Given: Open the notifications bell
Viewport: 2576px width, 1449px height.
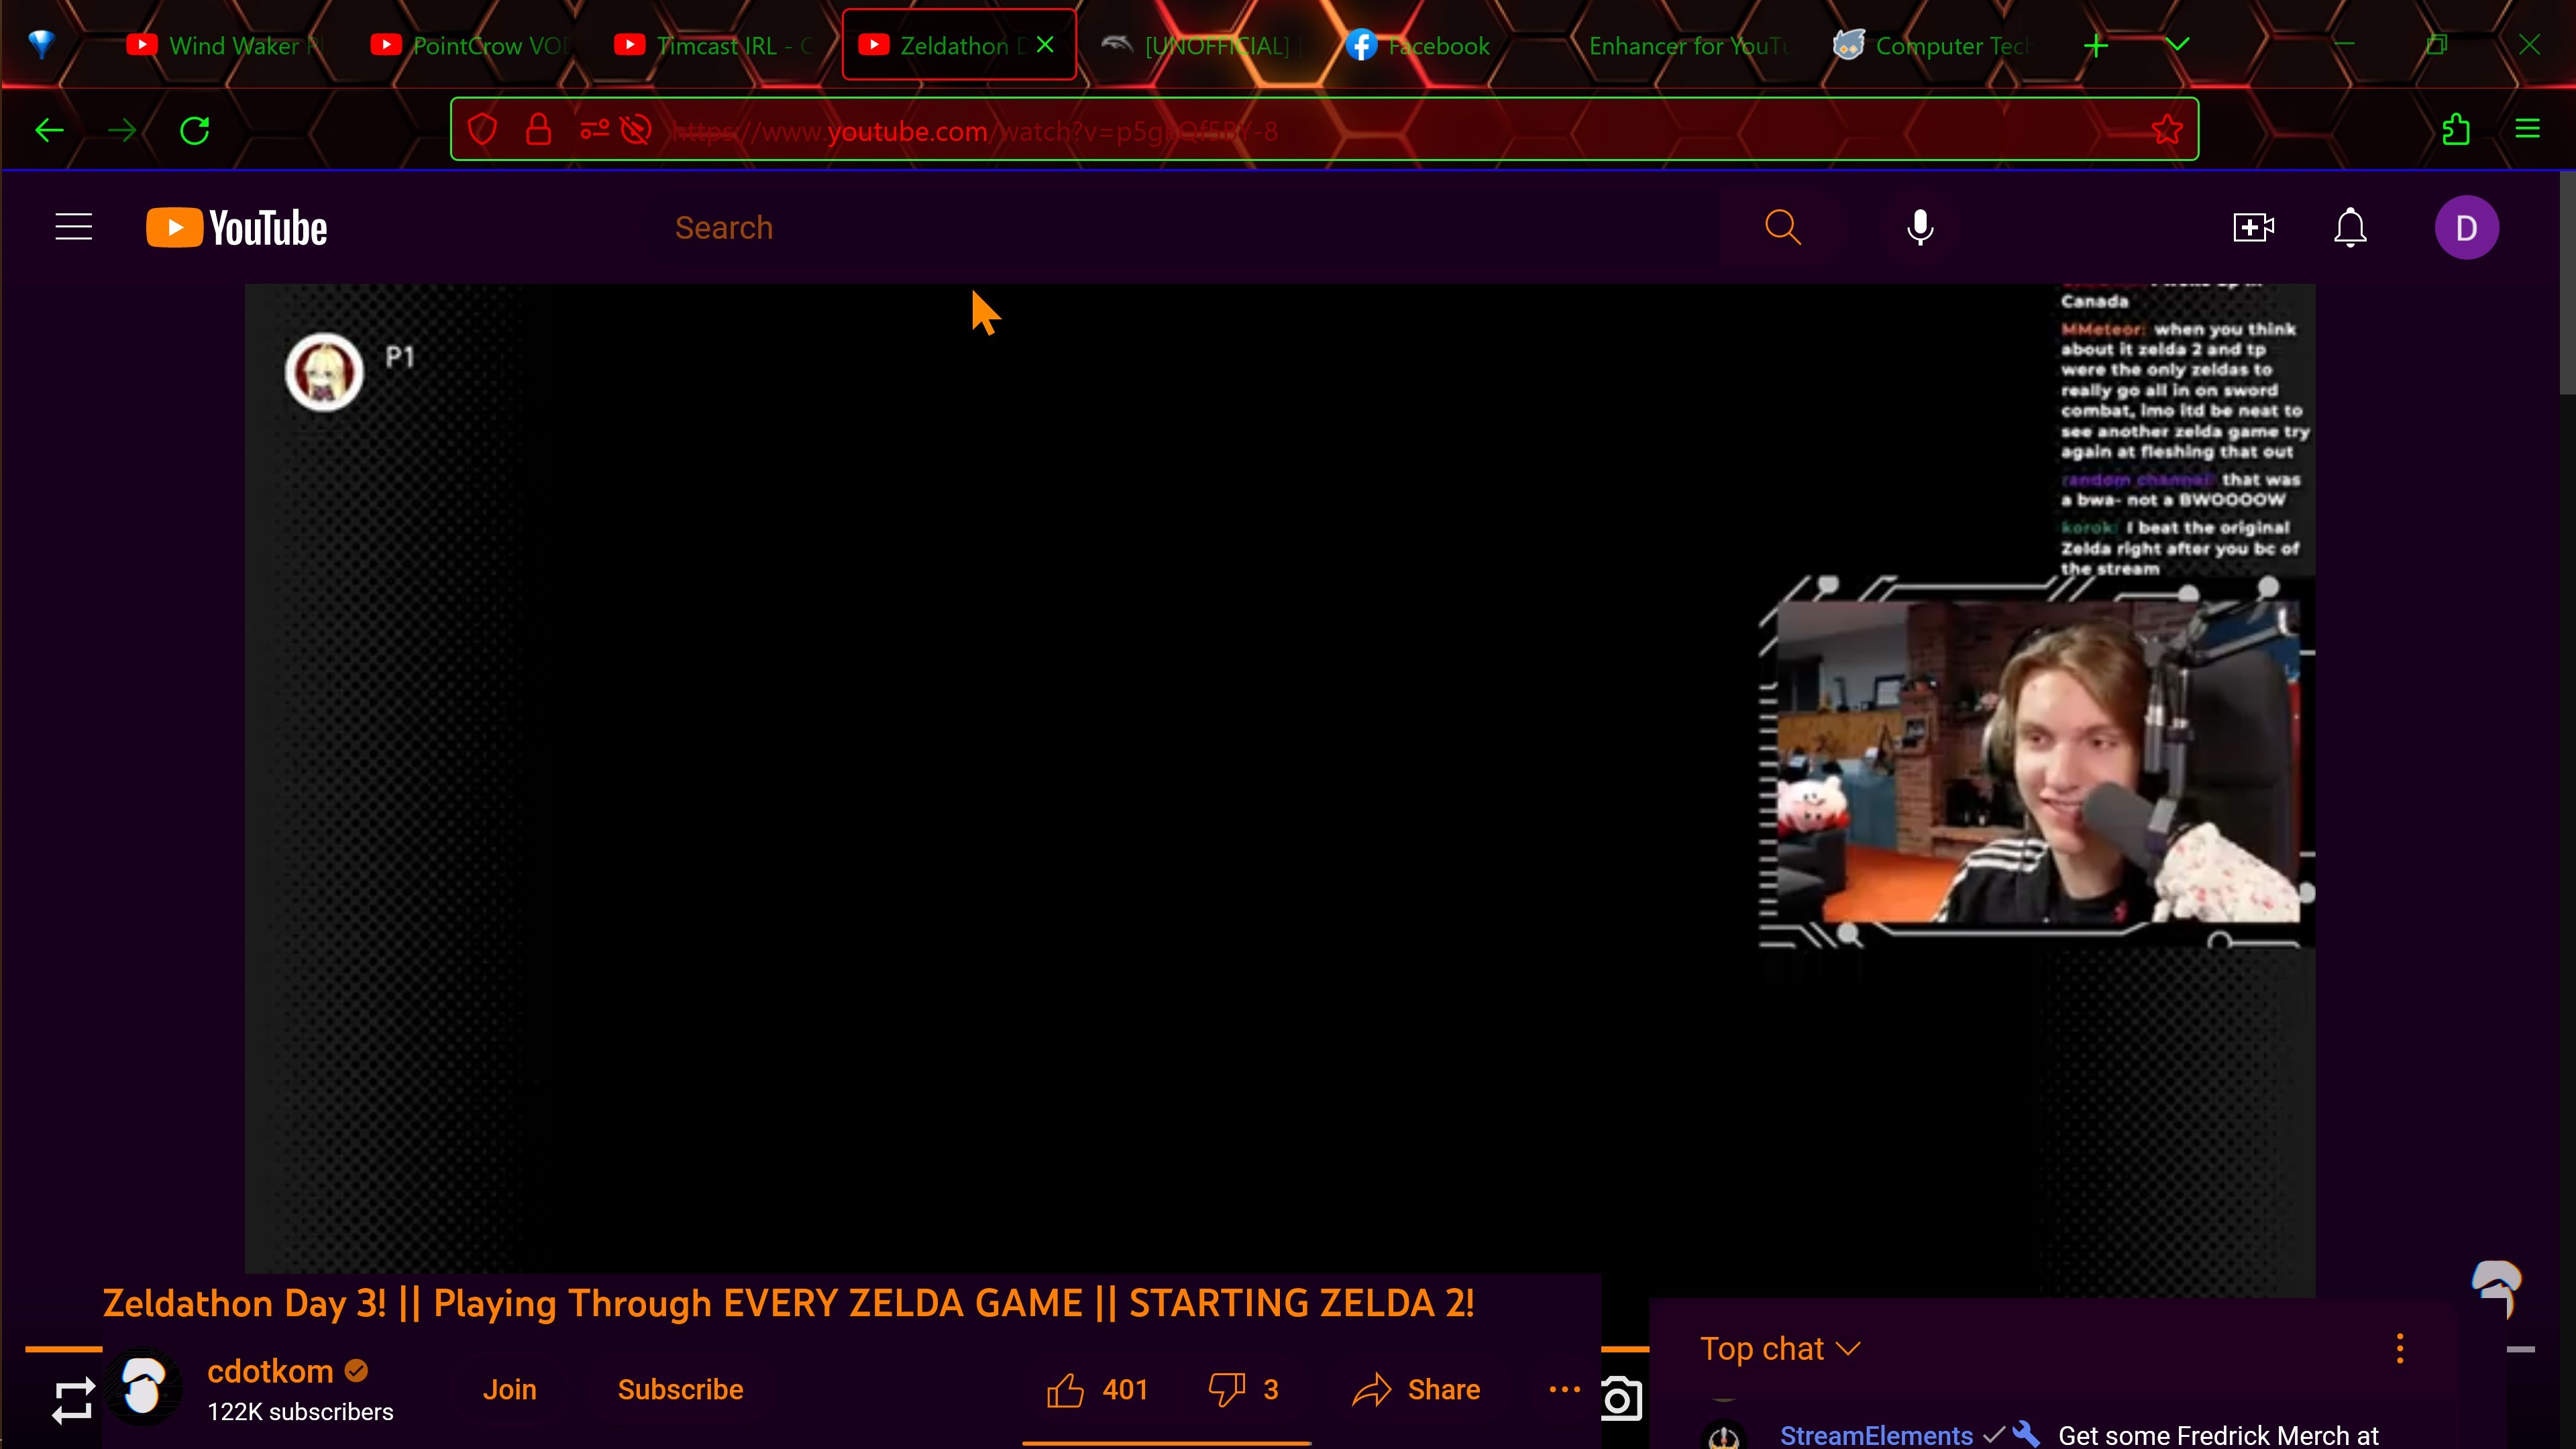Looking at the screenshot, I should [2350, 228].
